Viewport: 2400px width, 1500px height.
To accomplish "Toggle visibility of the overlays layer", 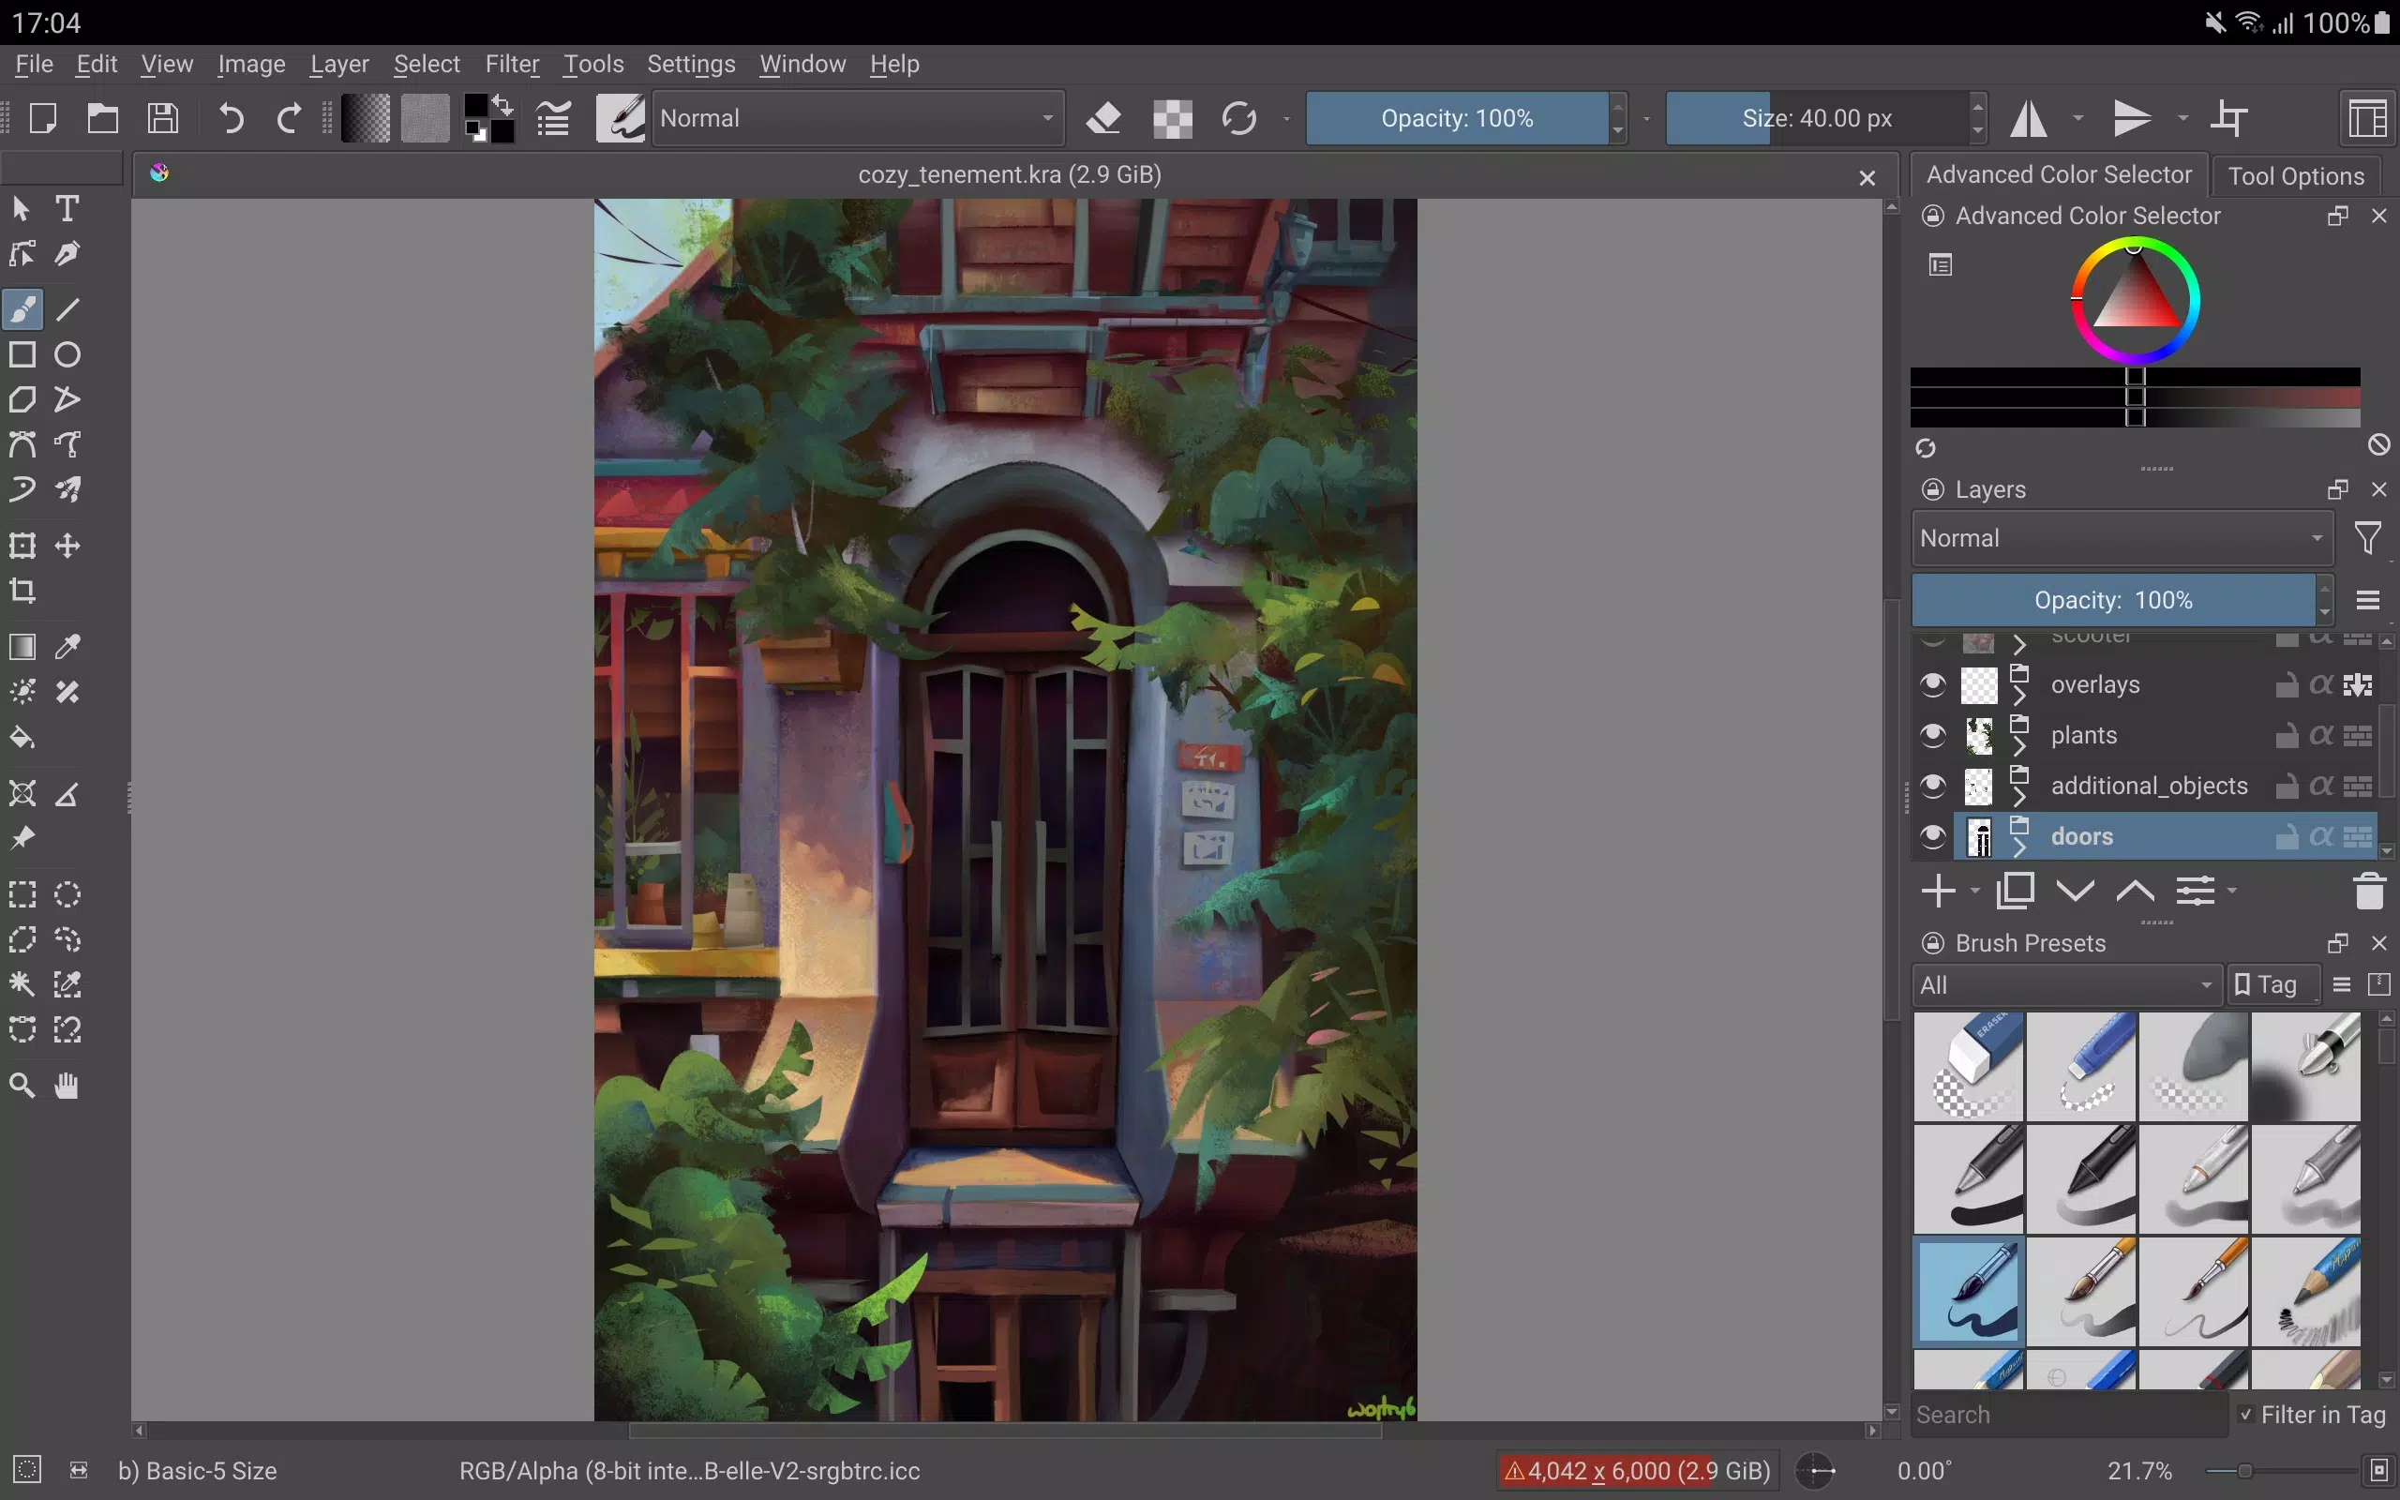I will pyautogui.click(x=1933, y=682).
